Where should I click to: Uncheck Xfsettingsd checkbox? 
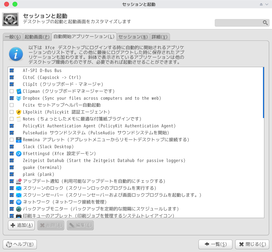tap(12, 154)
